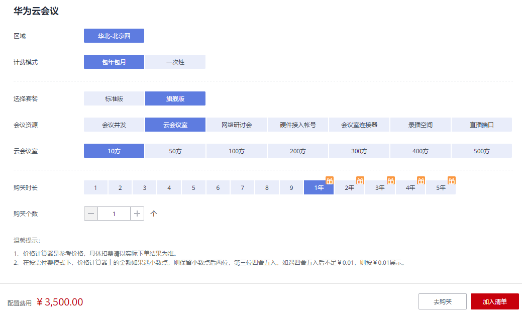The image size is (522, 314).
Task: Select 500方 cloud meeting room size
Action: coord(481,151)
